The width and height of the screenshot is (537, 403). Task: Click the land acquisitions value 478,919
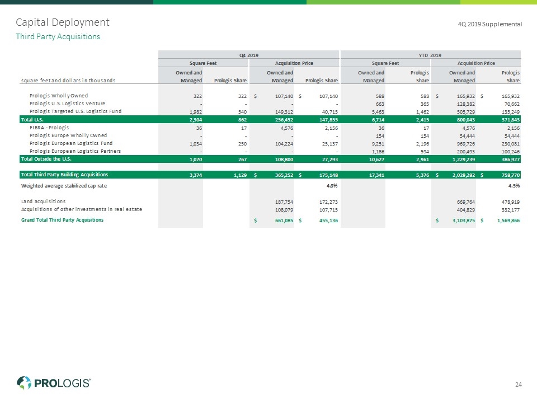point(511,202)
